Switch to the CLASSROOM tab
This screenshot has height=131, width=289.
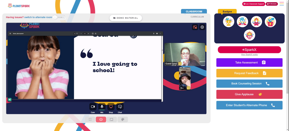click(194, 12)
